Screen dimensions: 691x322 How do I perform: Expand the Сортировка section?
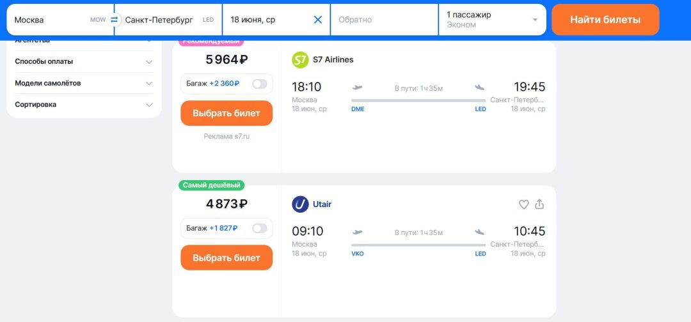84,105
